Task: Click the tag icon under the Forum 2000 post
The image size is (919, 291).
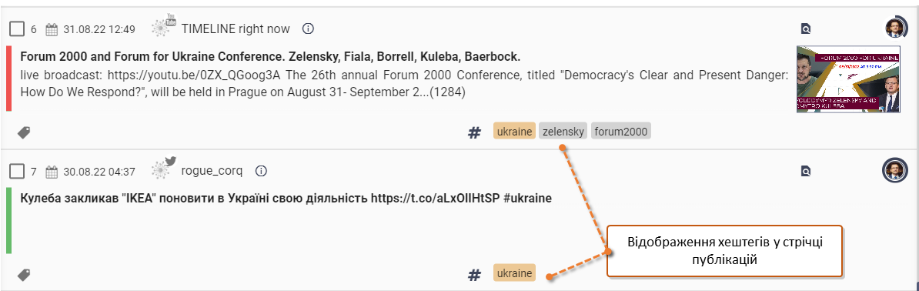Action: coord(23,132)
